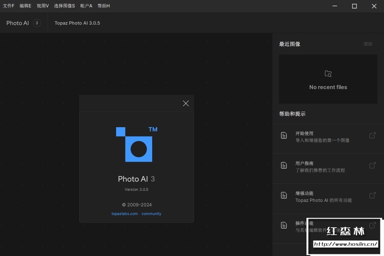384x256 pixels.
Task: Click the 导入和增强您的第一个图像 description
Action: [x=322, y=140]
